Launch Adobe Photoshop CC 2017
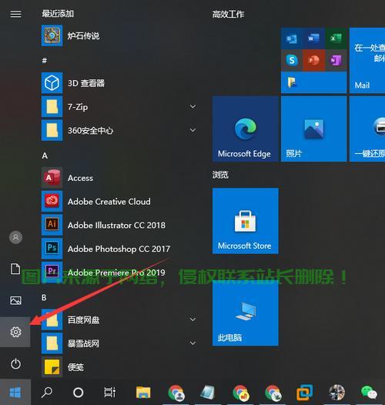Viewport: 385px width, 405px height. click(x=119, y=249)
